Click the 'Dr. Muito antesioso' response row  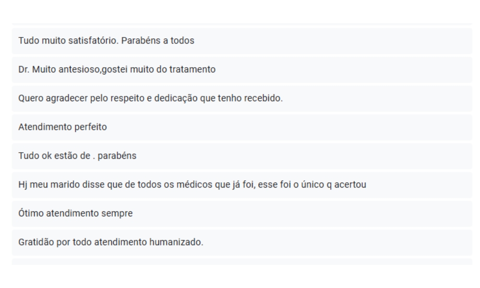click(242, 70)
